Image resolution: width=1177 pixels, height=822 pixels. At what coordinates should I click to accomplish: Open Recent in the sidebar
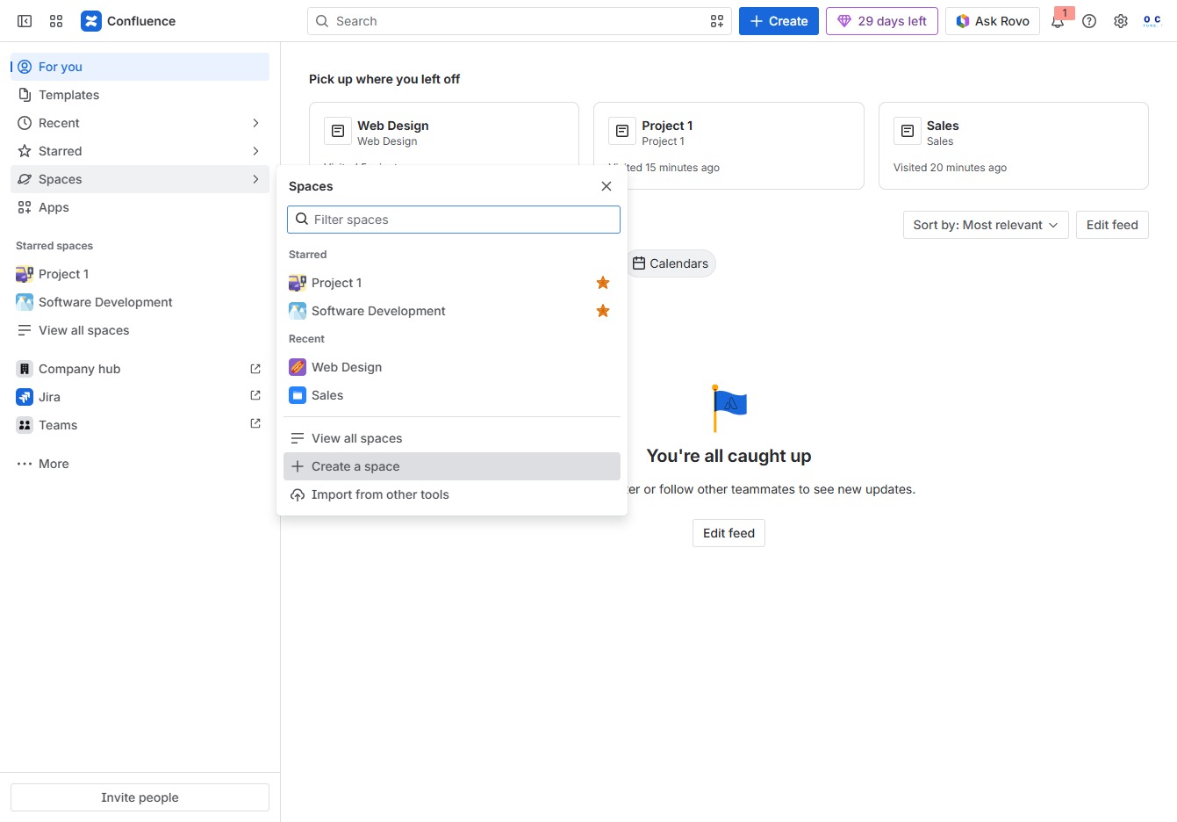(140, 123)
